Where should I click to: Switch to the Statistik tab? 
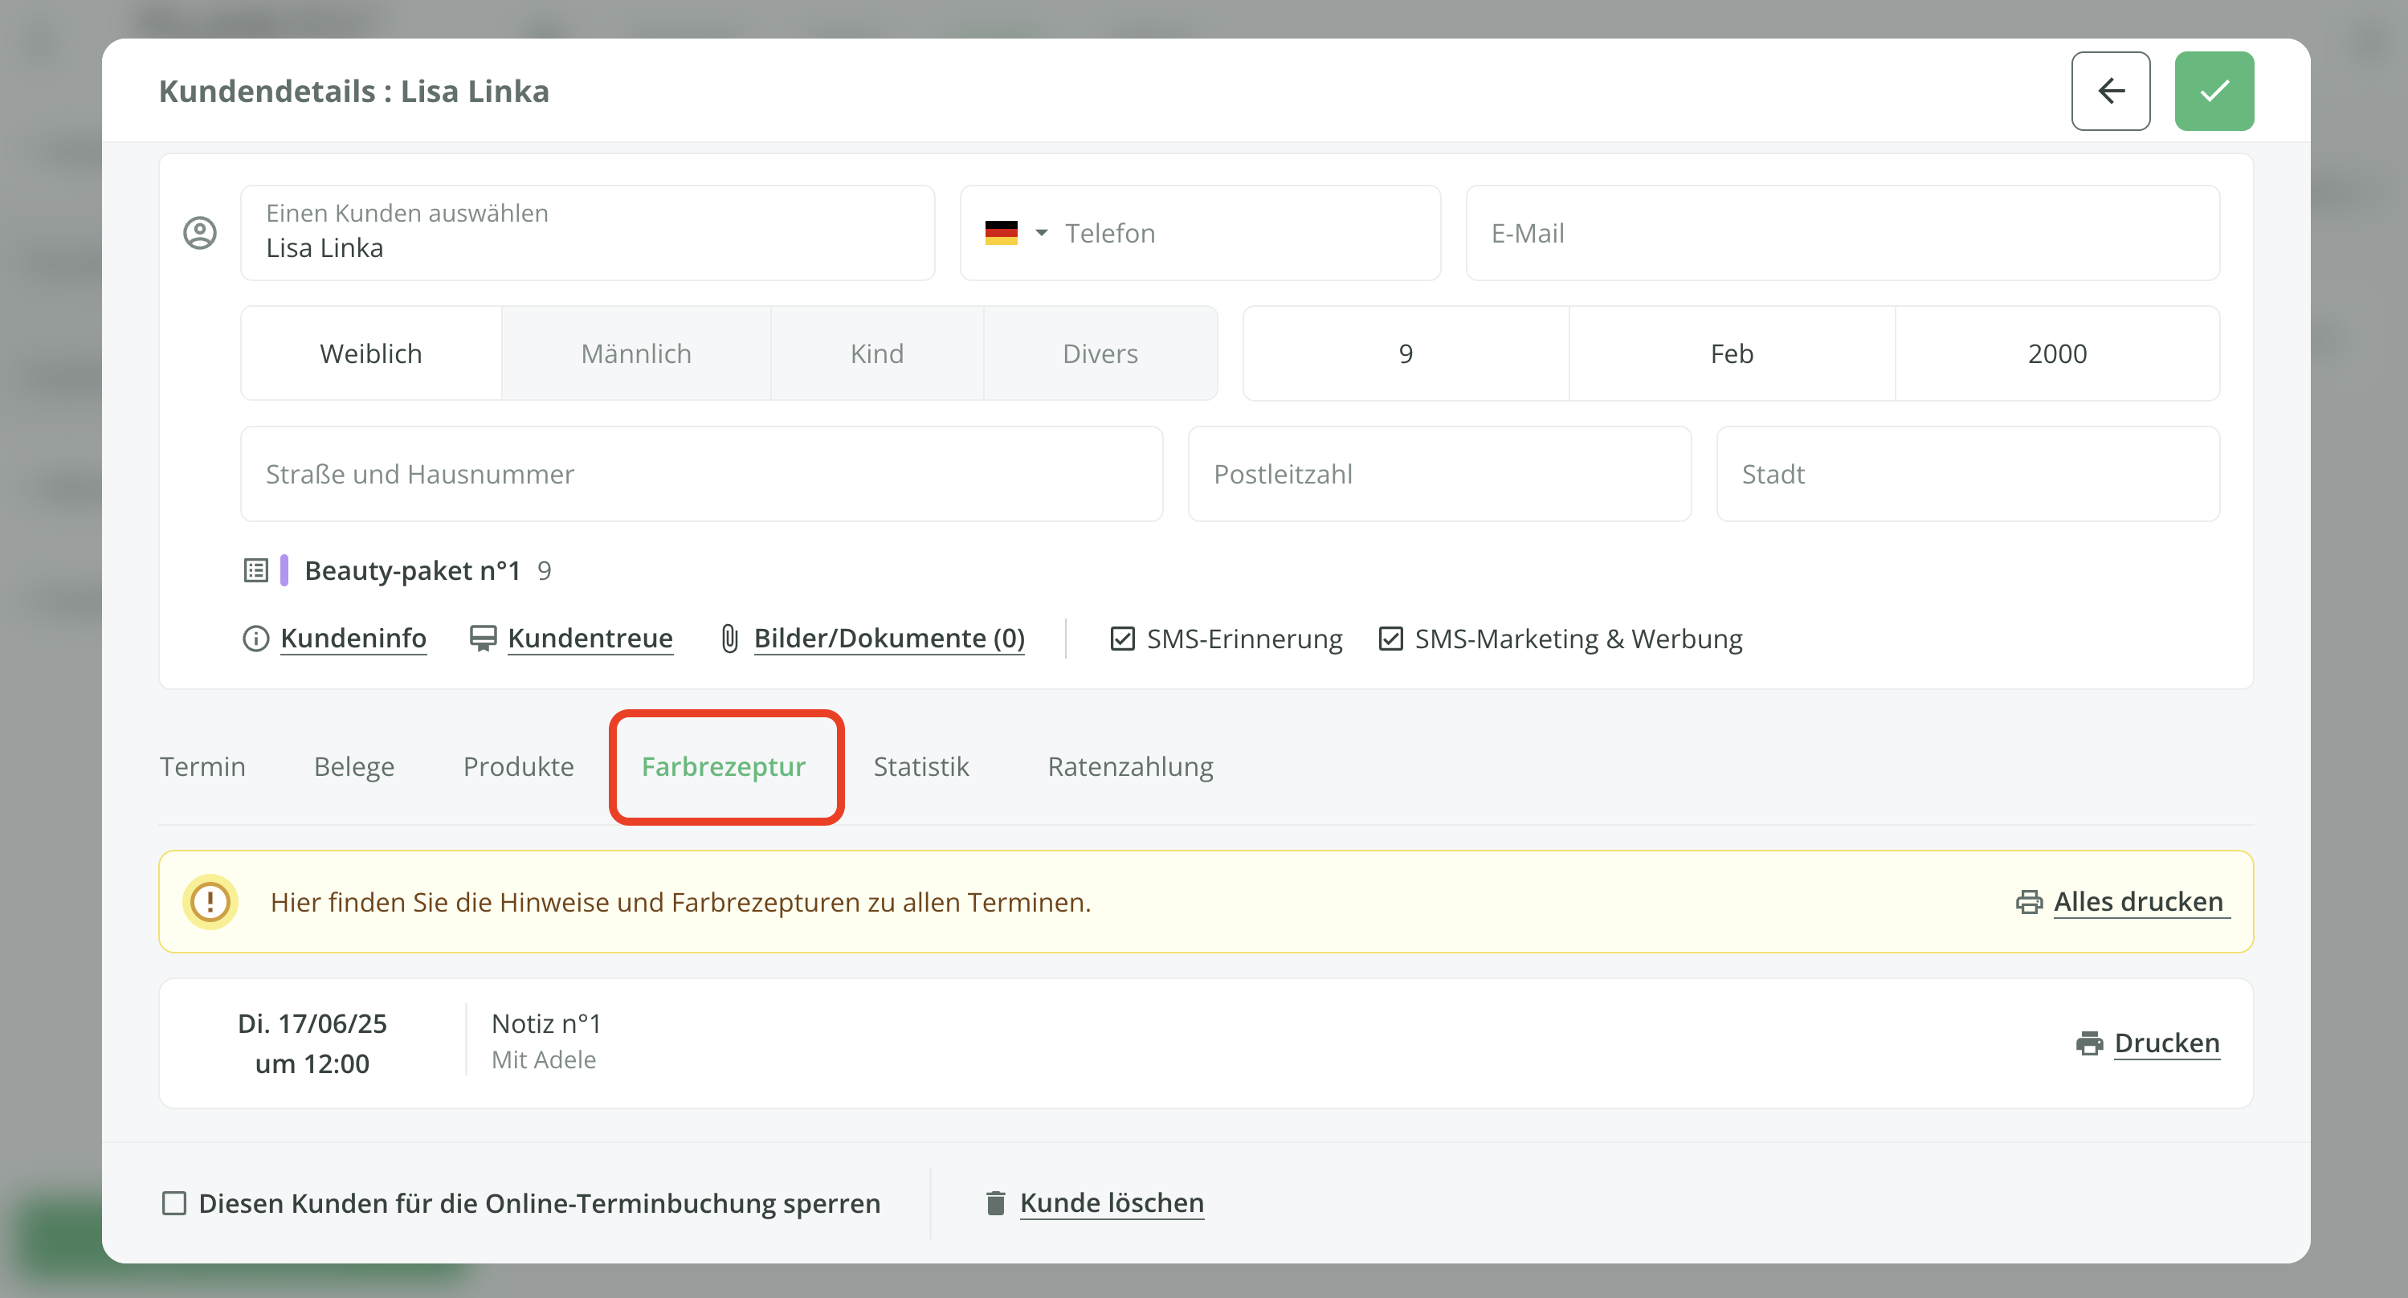[x=920, y=766]
